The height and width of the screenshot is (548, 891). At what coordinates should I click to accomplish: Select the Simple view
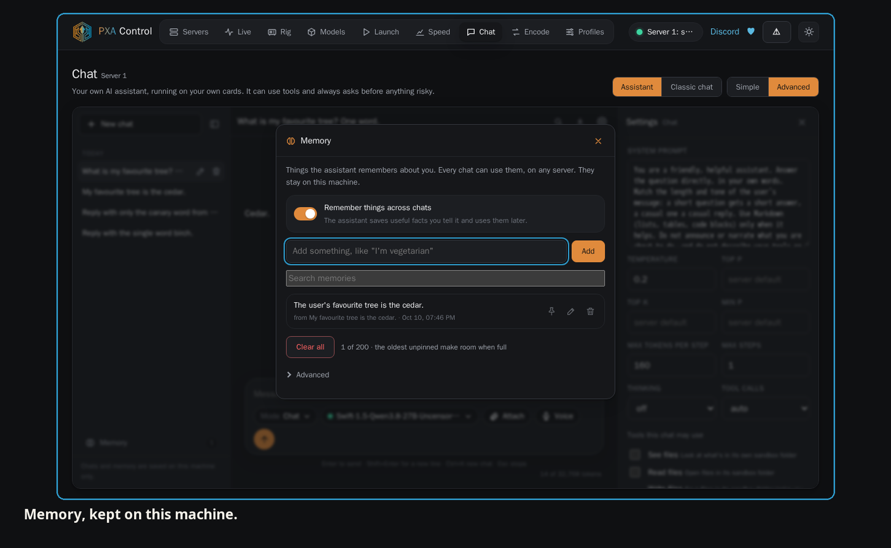(x=747, y=87)
